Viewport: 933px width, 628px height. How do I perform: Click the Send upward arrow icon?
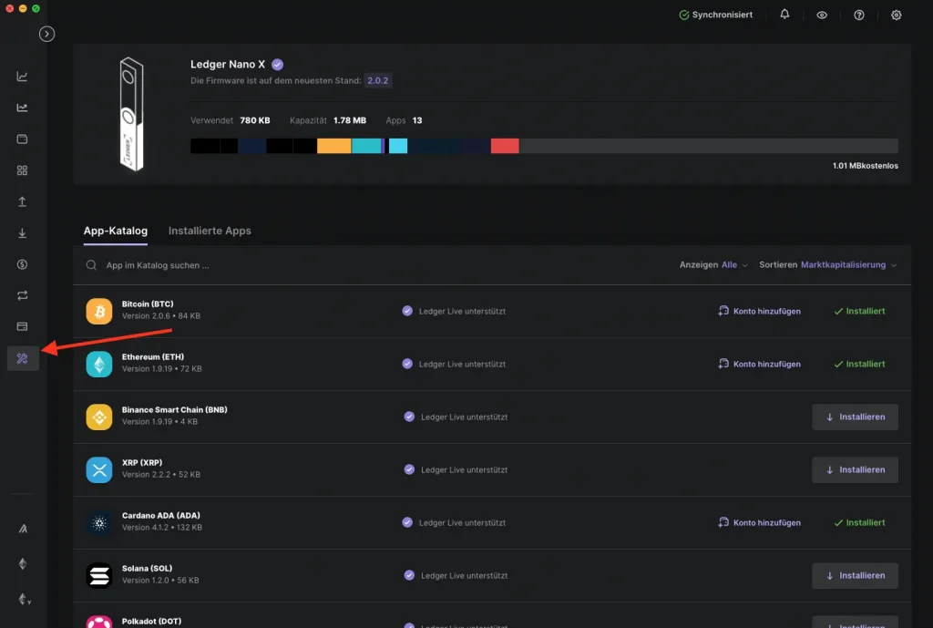[x=23, y=201]
